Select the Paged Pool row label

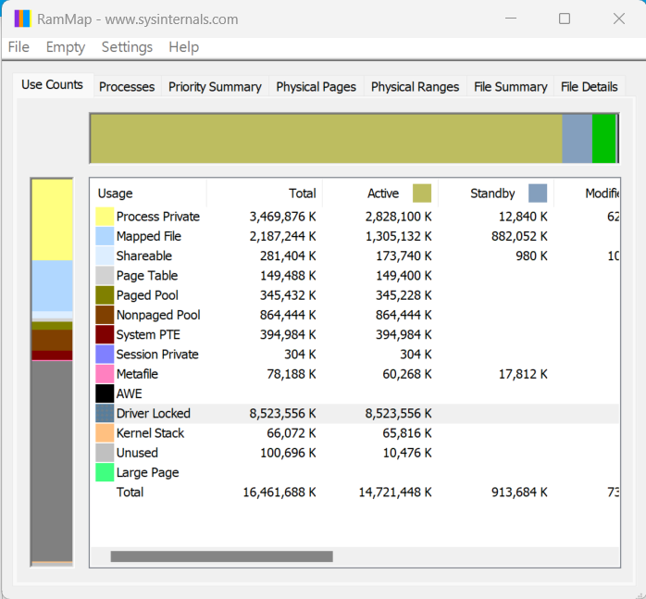pyautogui.click(x=147, y=295)
